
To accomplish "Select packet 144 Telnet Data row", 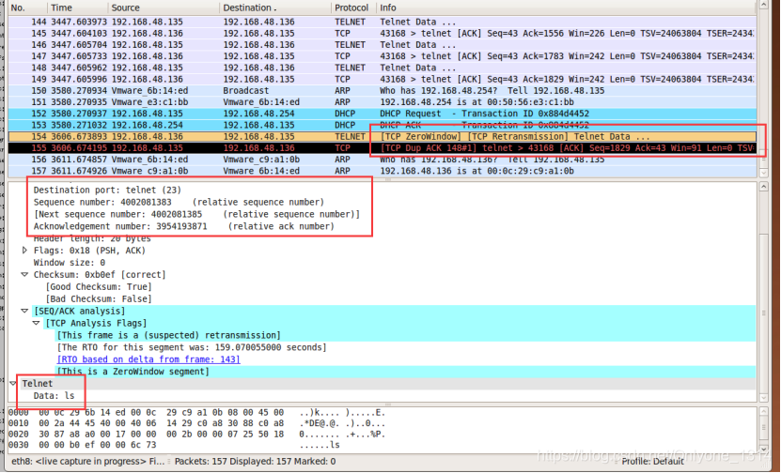I will pos(382,22).
